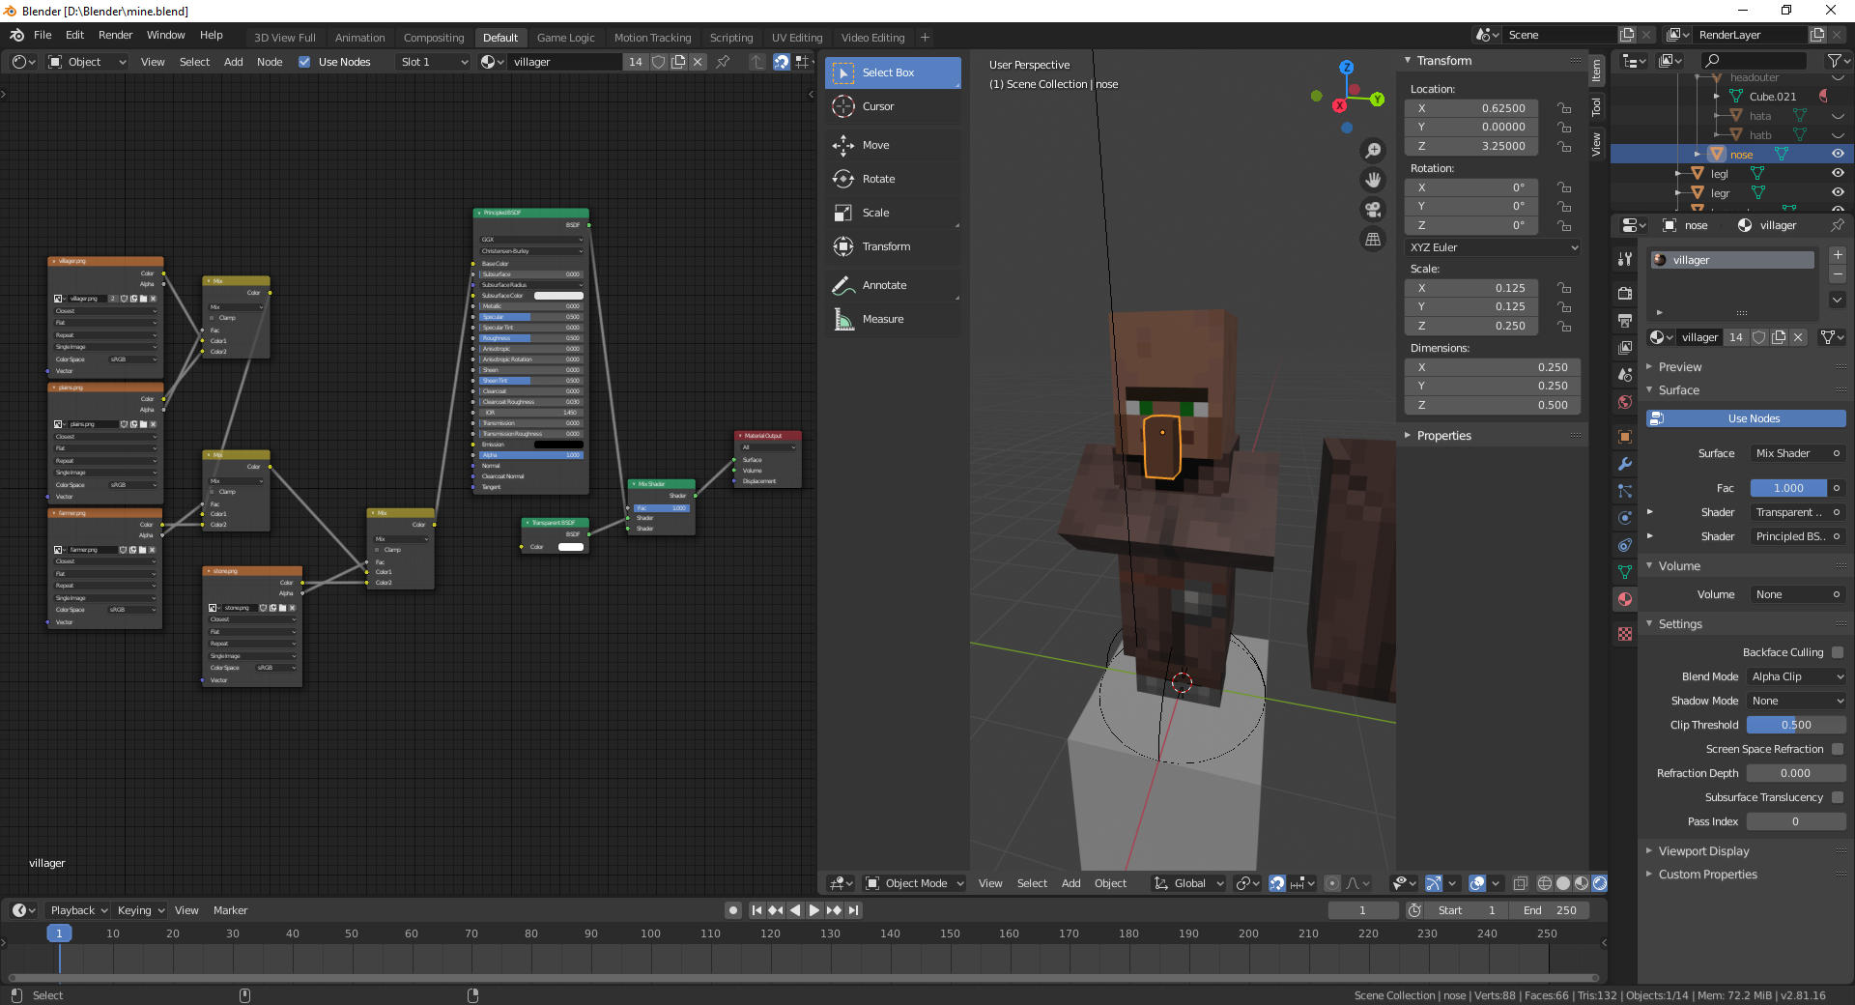Open Particles properties tab
The height and width of the screenshot is (1005, 1855).
1625,491
